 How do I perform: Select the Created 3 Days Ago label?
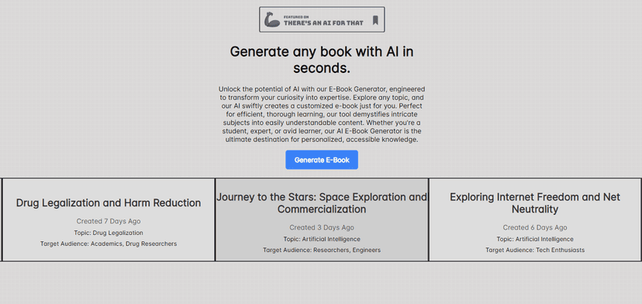point(322,227)
